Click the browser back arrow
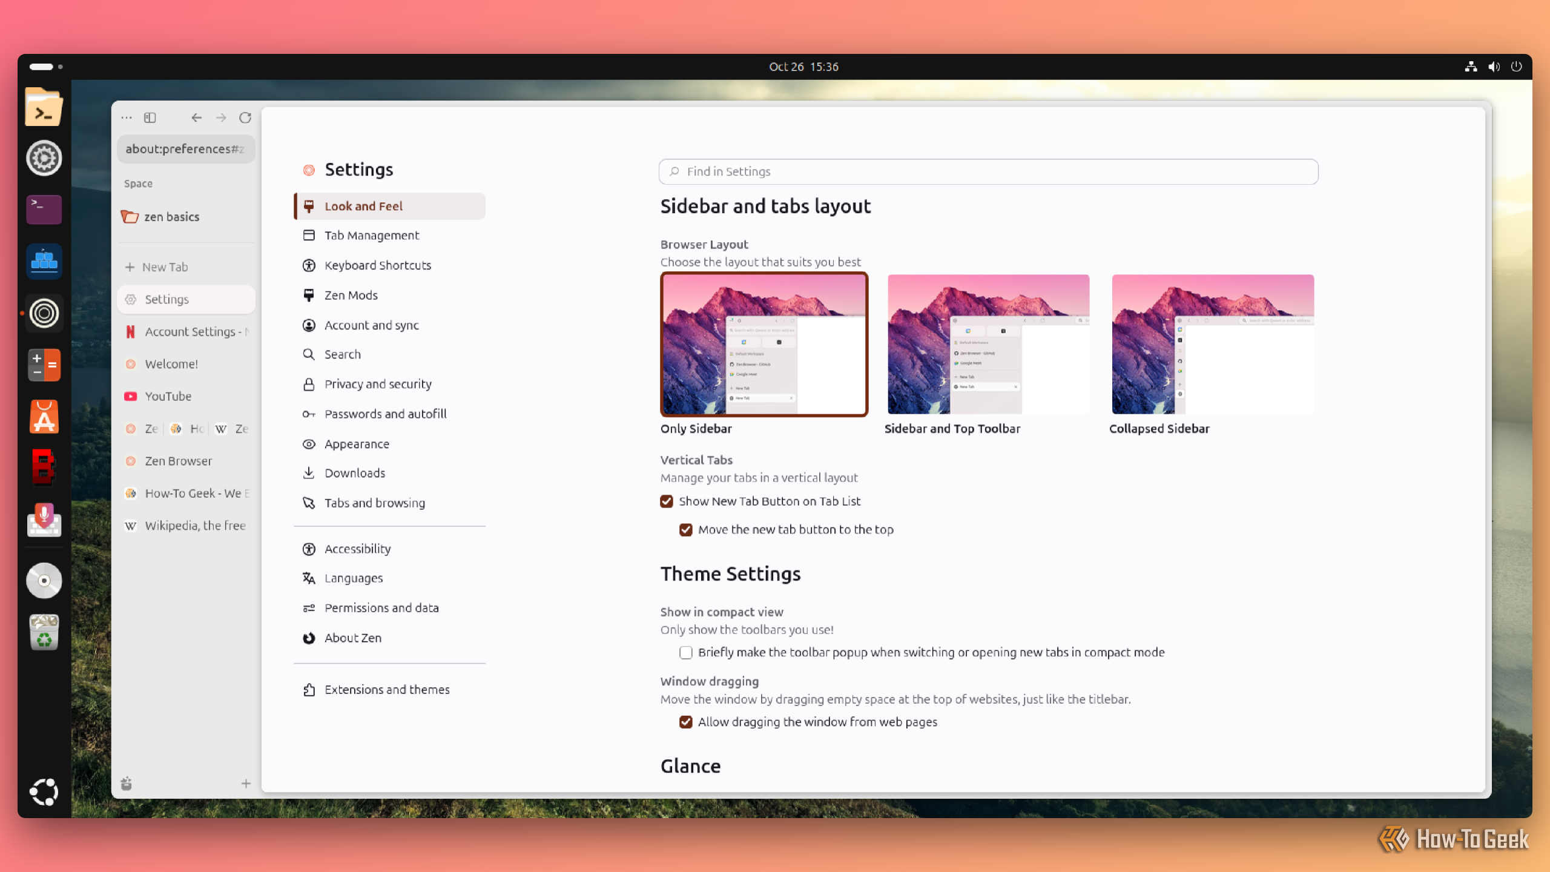This screenshot has height=872, width=1550. click(196, 117)
